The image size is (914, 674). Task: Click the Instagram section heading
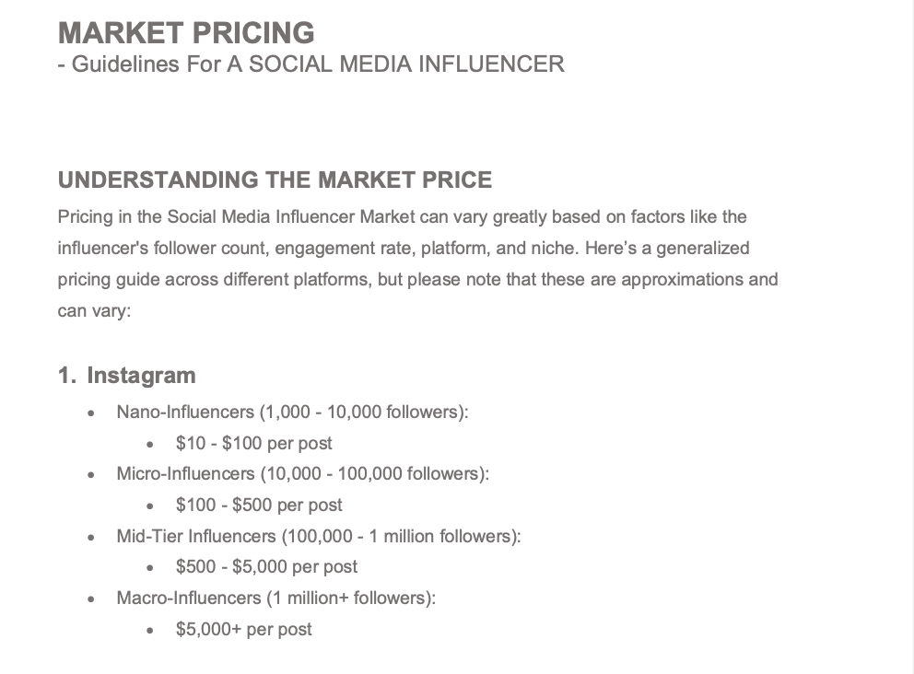[141, 376]
